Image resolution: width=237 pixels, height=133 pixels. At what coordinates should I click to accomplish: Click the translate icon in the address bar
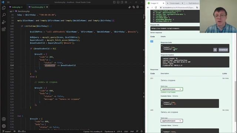[197, 7]
